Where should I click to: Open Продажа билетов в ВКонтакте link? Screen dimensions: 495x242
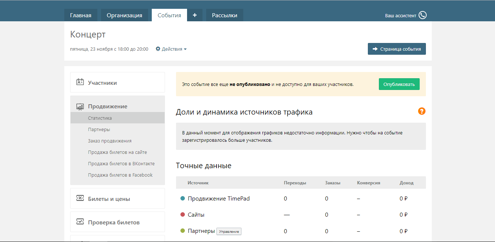coord(121,164)
